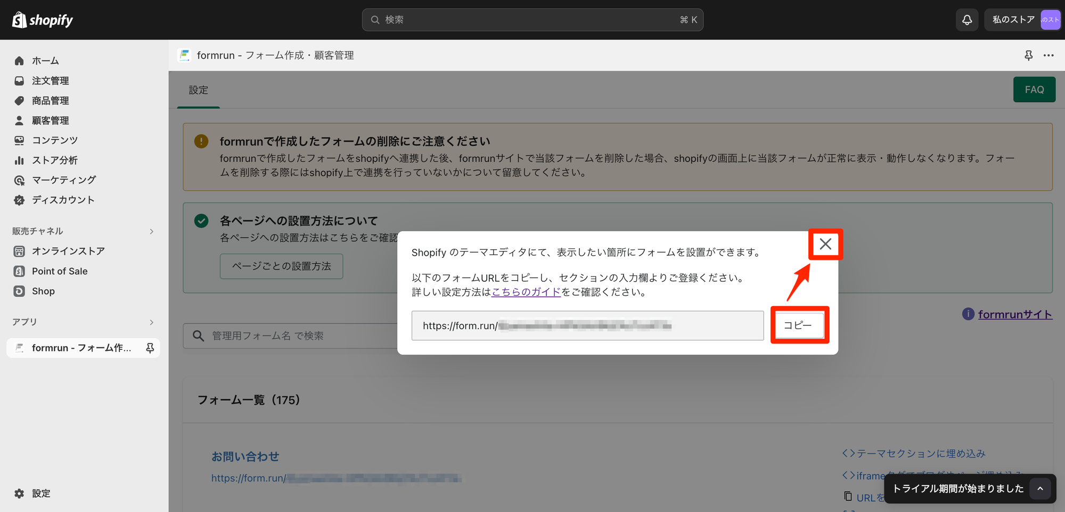Expand the trial period notification chevron
The height and width of the screenshot is (512, 1065).
[1040, 489]
